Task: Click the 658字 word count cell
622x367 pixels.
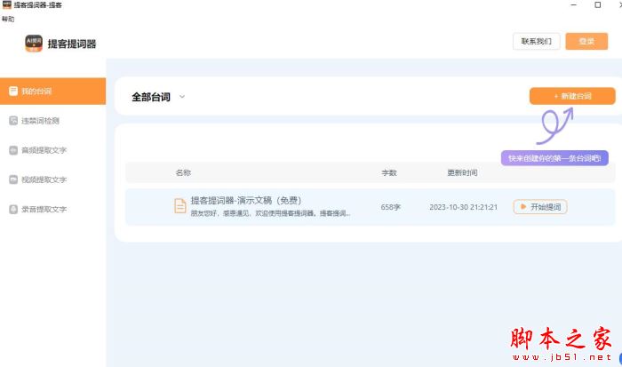Action: tap(391, 207)
